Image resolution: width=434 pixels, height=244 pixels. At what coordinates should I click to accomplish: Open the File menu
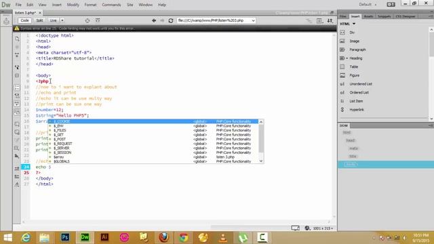[x=18, y=5]
